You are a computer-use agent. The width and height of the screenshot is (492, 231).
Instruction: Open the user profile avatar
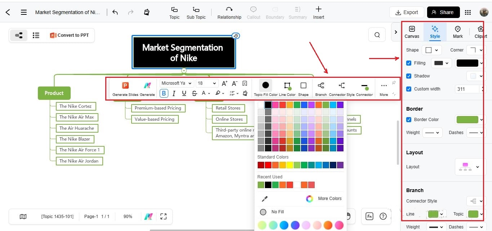pos(484,12)
